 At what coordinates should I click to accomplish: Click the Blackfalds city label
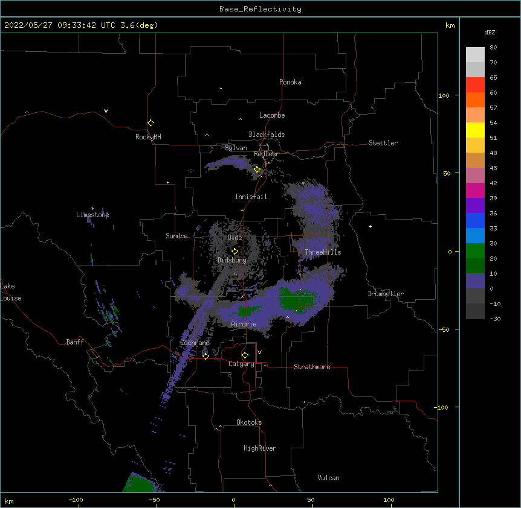tap(267, 135)
